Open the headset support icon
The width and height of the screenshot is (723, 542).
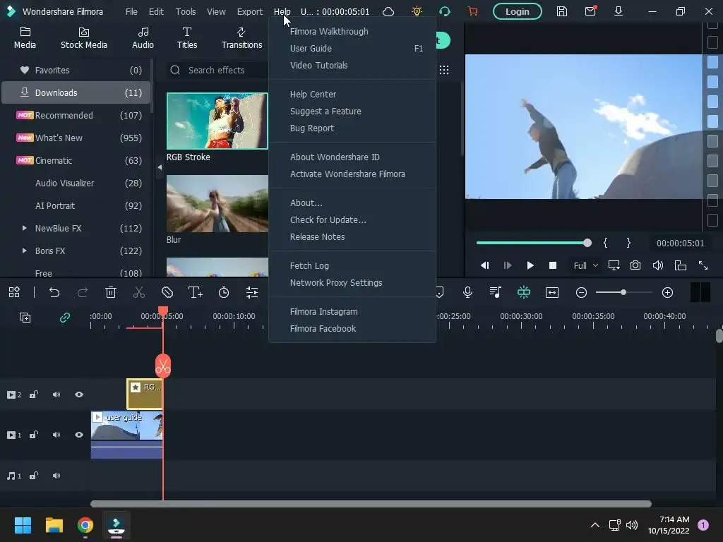[445, 11]
